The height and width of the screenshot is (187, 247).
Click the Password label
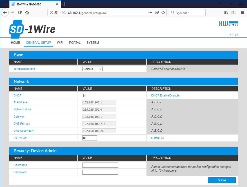[20, 172]
